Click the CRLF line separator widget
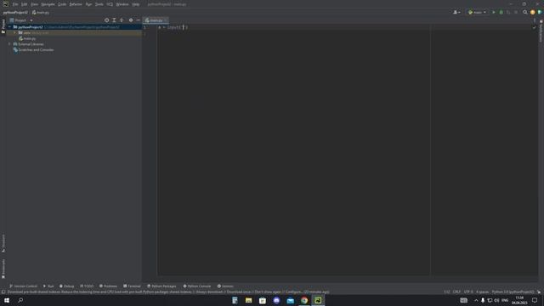The height and width of the screenshot is (306, 544). pyautogui.click(x=456, y=292)
